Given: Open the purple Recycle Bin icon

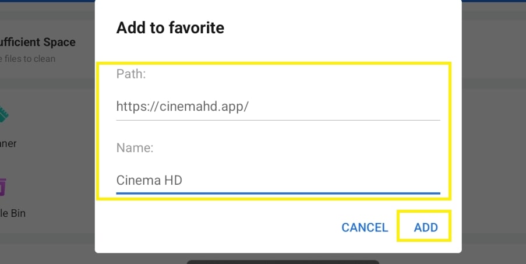Looking at the screenshot, I should tap(3, 187).
